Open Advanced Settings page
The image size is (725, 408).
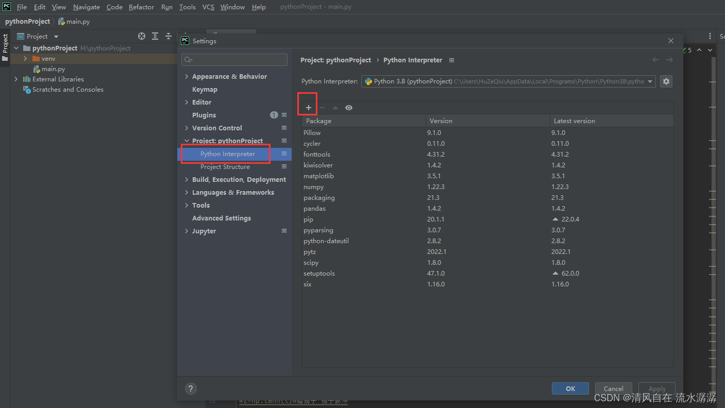[222, 218]
